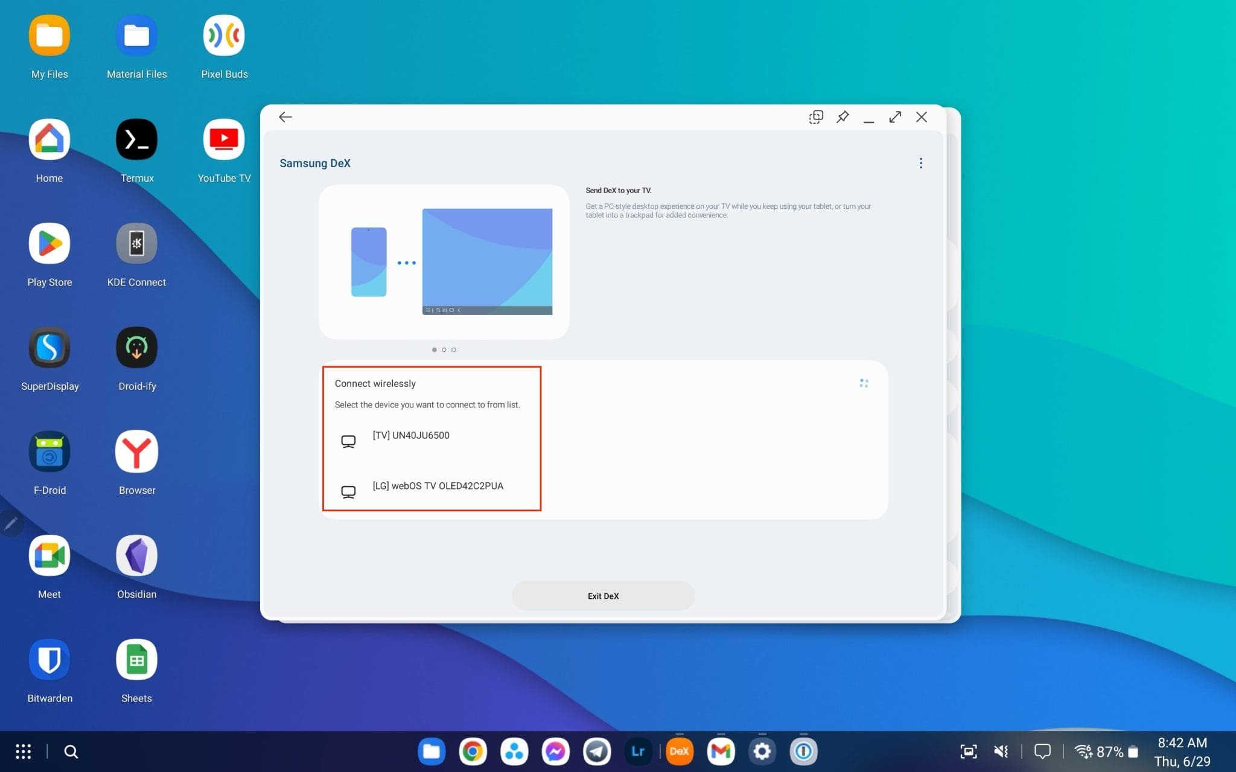Viewport: 1236px width, 772px height.
Task: Launch KDE Connect from the desktop
Action: (136, 243)
